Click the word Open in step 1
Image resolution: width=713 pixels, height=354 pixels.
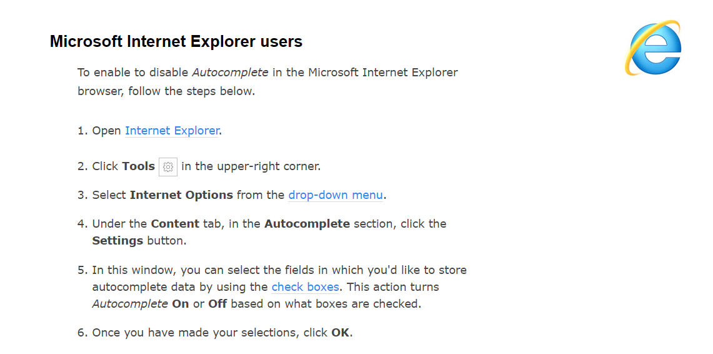[x=107, y=131]
